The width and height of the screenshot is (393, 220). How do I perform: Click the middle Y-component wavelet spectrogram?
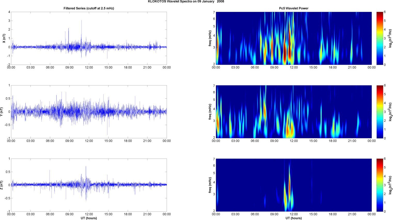[x=294, y=112]
